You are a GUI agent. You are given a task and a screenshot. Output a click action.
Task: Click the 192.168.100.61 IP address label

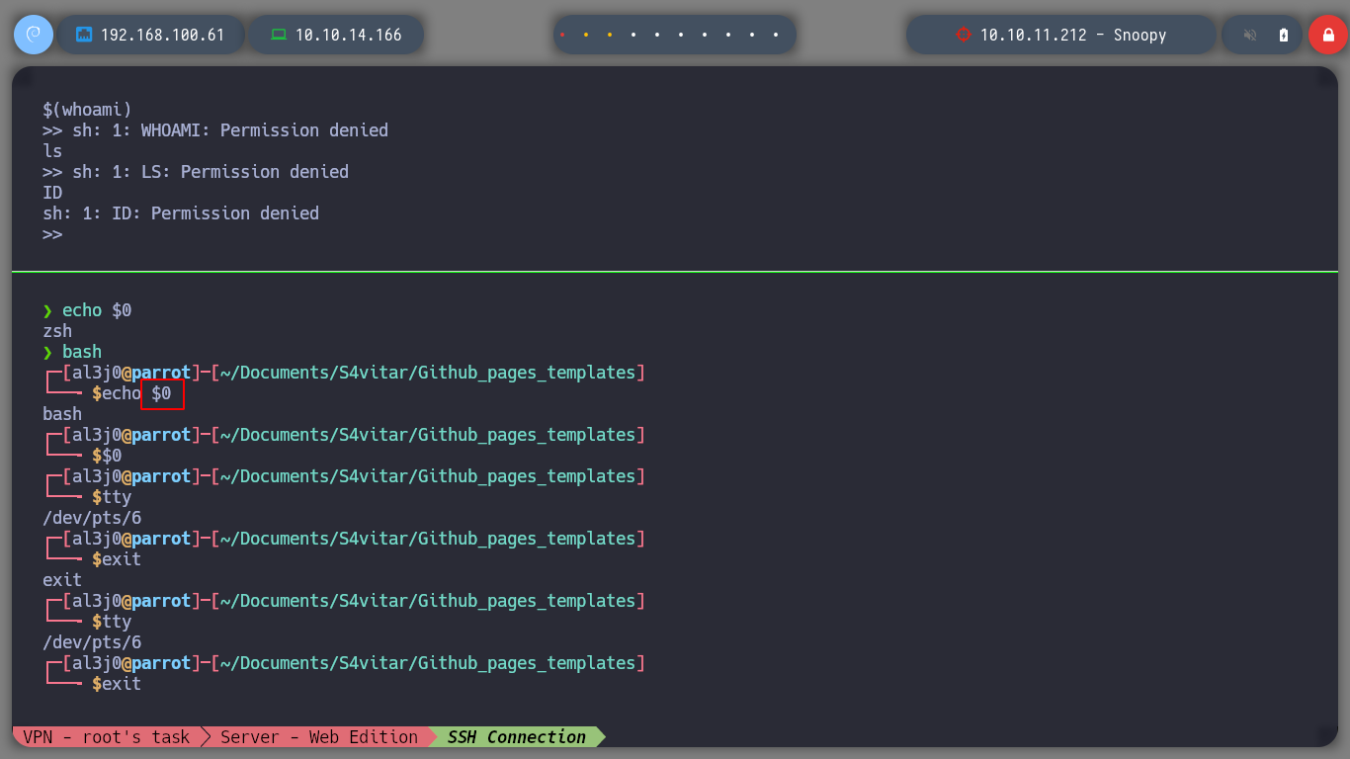(x=163, y=35)
